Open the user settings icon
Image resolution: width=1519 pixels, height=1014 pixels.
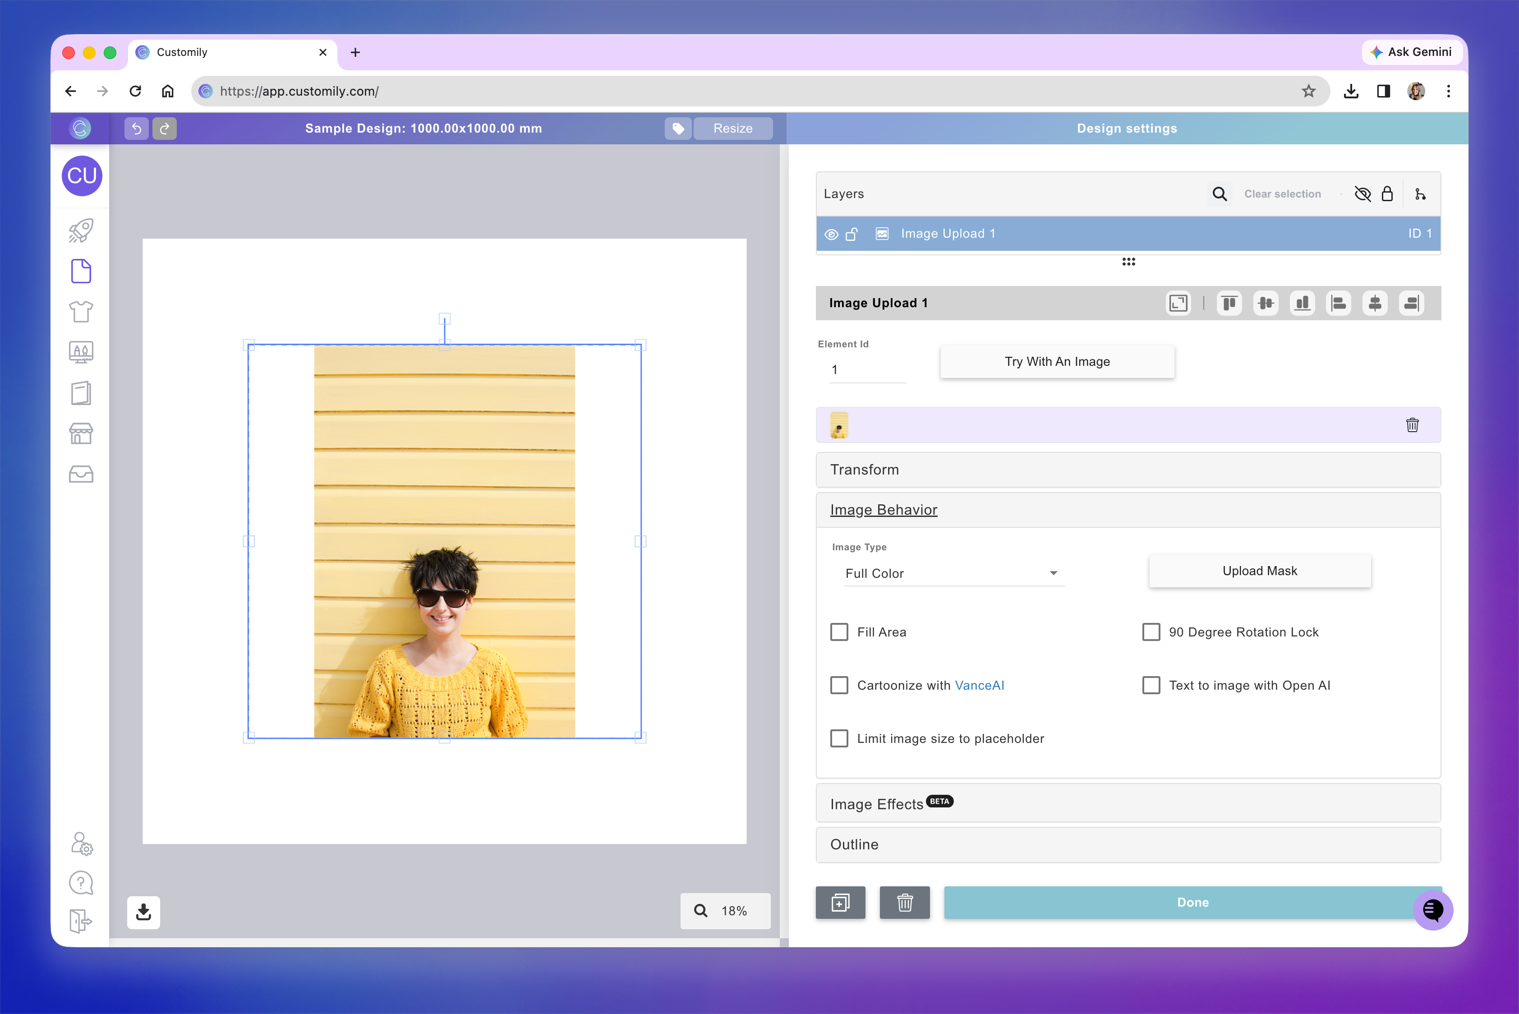[x=82, y=843]
